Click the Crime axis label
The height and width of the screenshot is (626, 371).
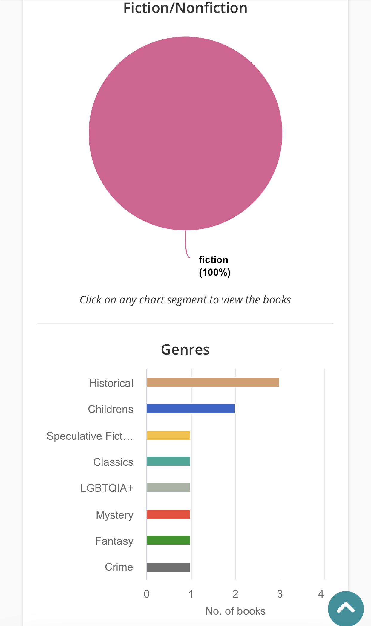pos(119,567)
